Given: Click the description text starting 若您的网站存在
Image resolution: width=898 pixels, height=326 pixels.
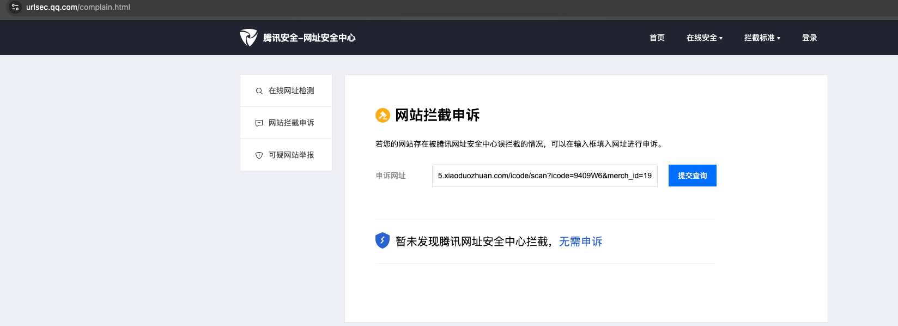Looking at the screenshot, I should (520, 144).
